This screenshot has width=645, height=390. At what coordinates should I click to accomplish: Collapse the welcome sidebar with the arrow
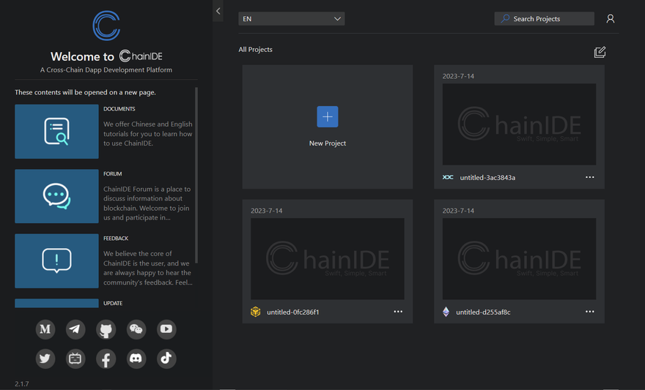pos(218,11)
